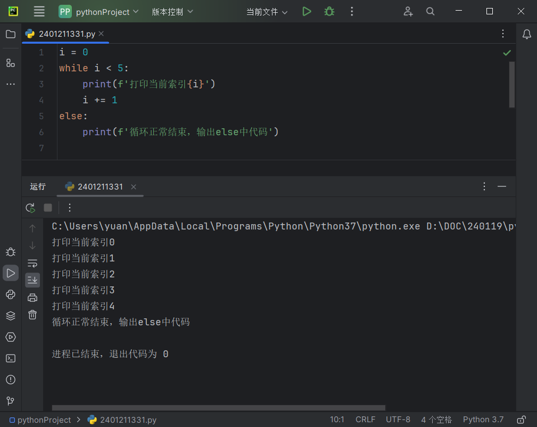Image resolution: width=537 pixels, height=427 pixels.
Task: Open more run actions in title bar
Action: (352, 12)
